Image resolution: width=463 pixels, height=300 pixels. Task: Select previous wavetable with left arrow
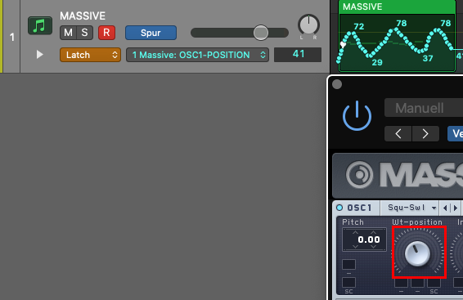445,208
